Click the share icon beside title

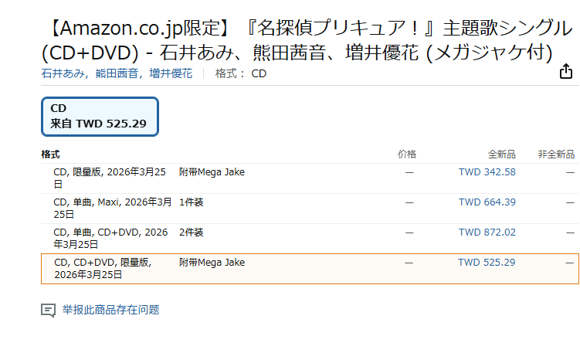(565, 71)
